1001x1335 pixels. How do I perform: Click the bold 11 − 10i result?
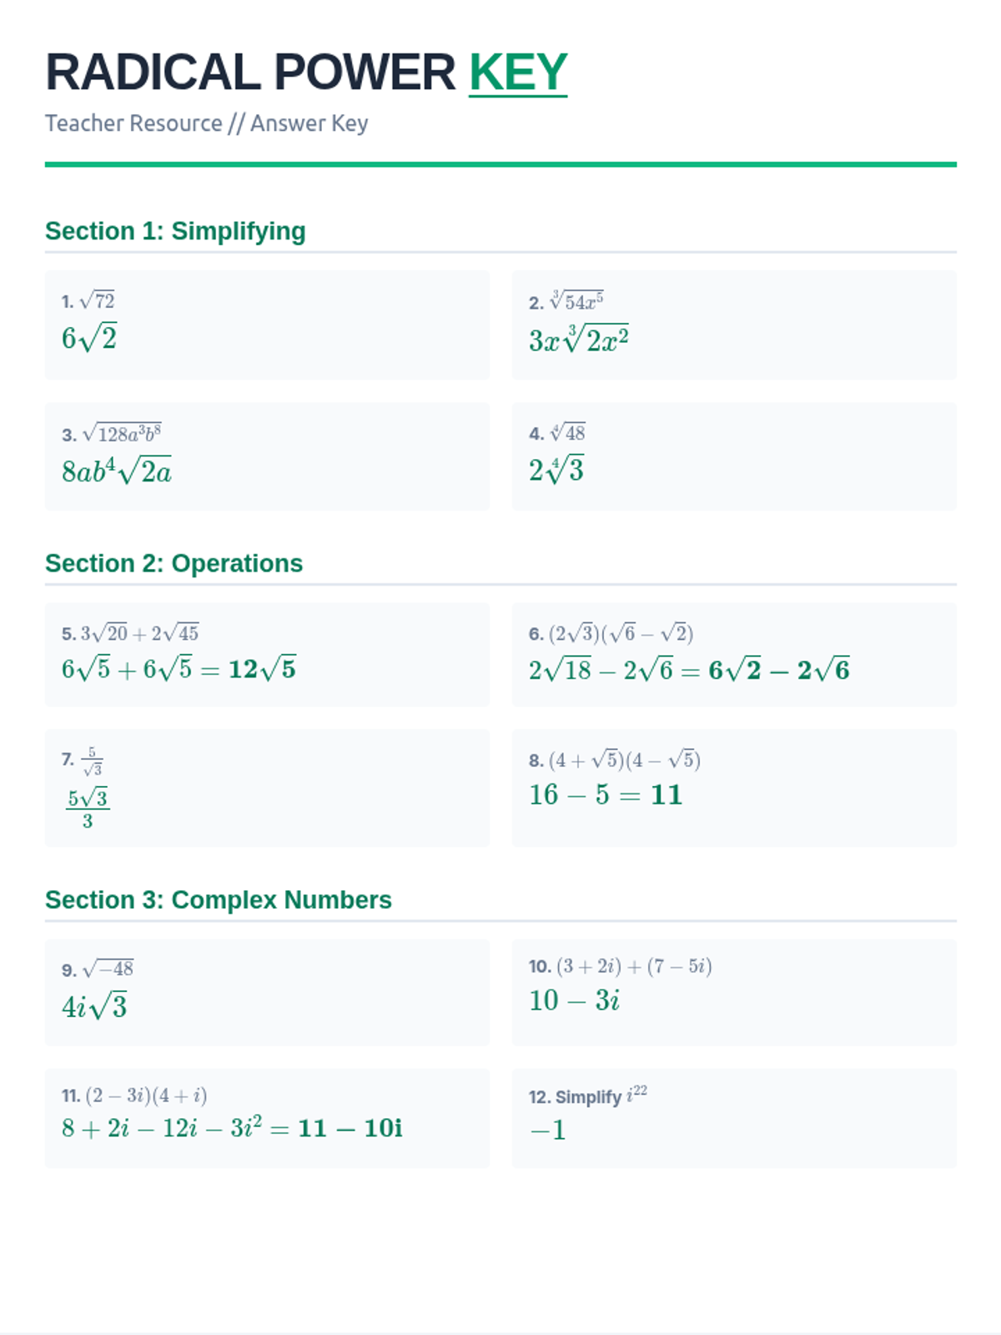click(x=350, y=1128)
